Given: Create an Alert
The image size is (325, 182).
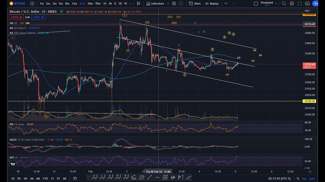Looking at the screenshot, I should pyautogui.click(x=195, y=4).
